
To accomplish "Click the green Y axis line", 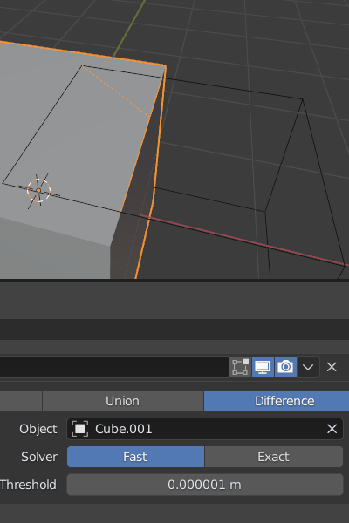I will (x=130, y=28).
